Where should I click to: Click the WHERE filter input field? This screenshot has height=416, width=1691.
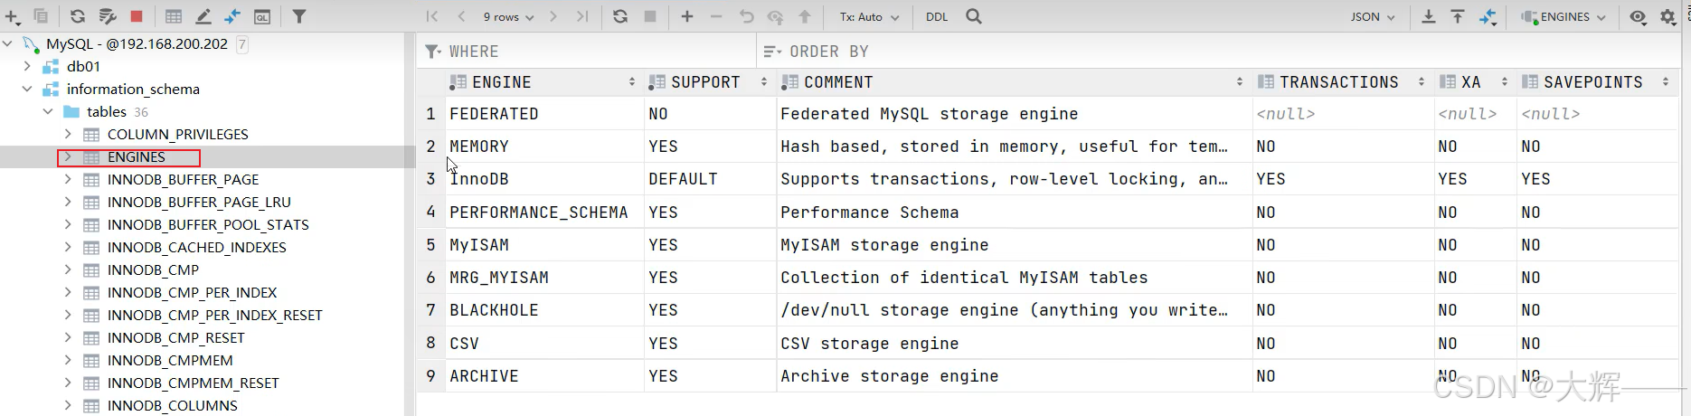597,52
